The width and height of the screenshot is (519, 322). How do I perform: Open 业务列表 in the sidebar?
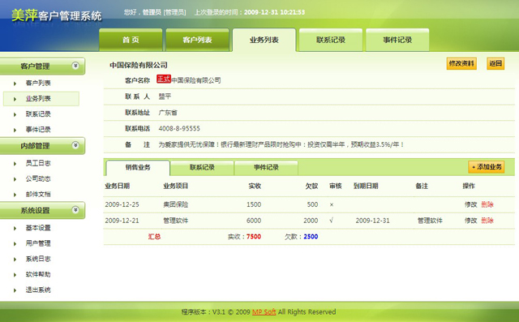click(38, 99)
